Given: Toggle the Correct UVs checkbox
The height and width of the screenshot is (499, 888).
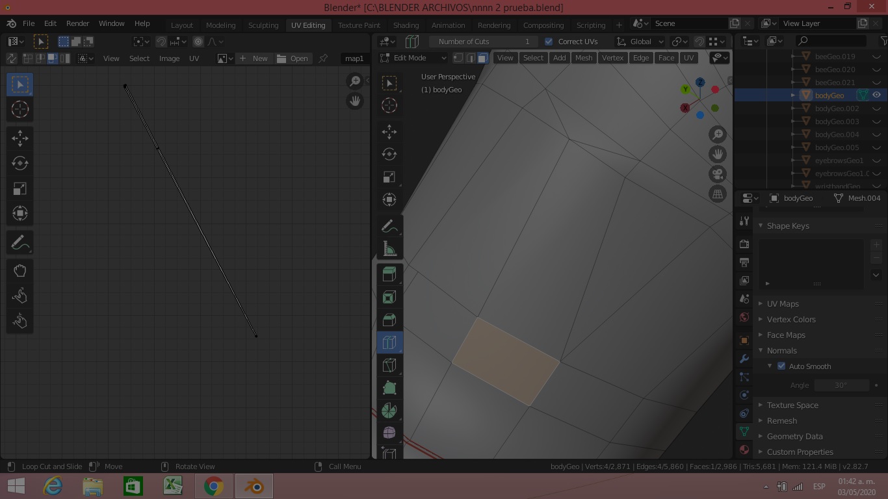Looking at the screenshot, I should coord(549,42).
